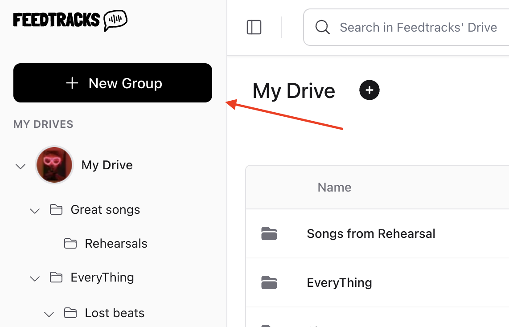Open the plus icon next to My Drive heading
Image resolution: width=509 pixels, height=327 pixels.
coord(369,90)
